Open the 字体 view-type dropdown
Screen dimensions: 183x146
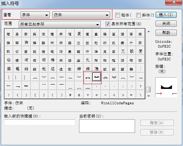[x=35, y=15]
